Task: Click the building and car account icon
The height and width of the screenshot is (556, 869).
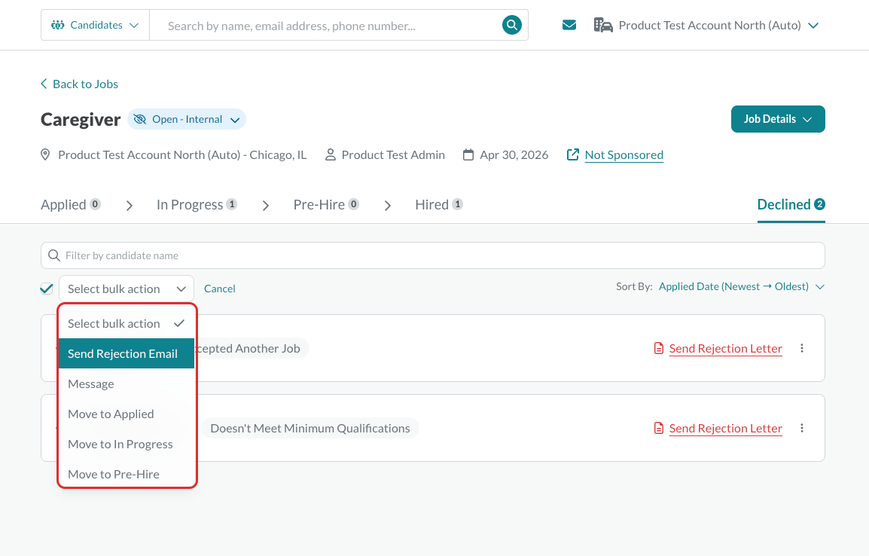Action: pyautogui.click(x=603, y=25)
